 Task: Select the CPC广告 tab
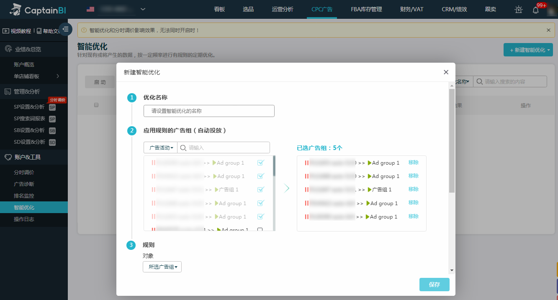tap(322, 9)
